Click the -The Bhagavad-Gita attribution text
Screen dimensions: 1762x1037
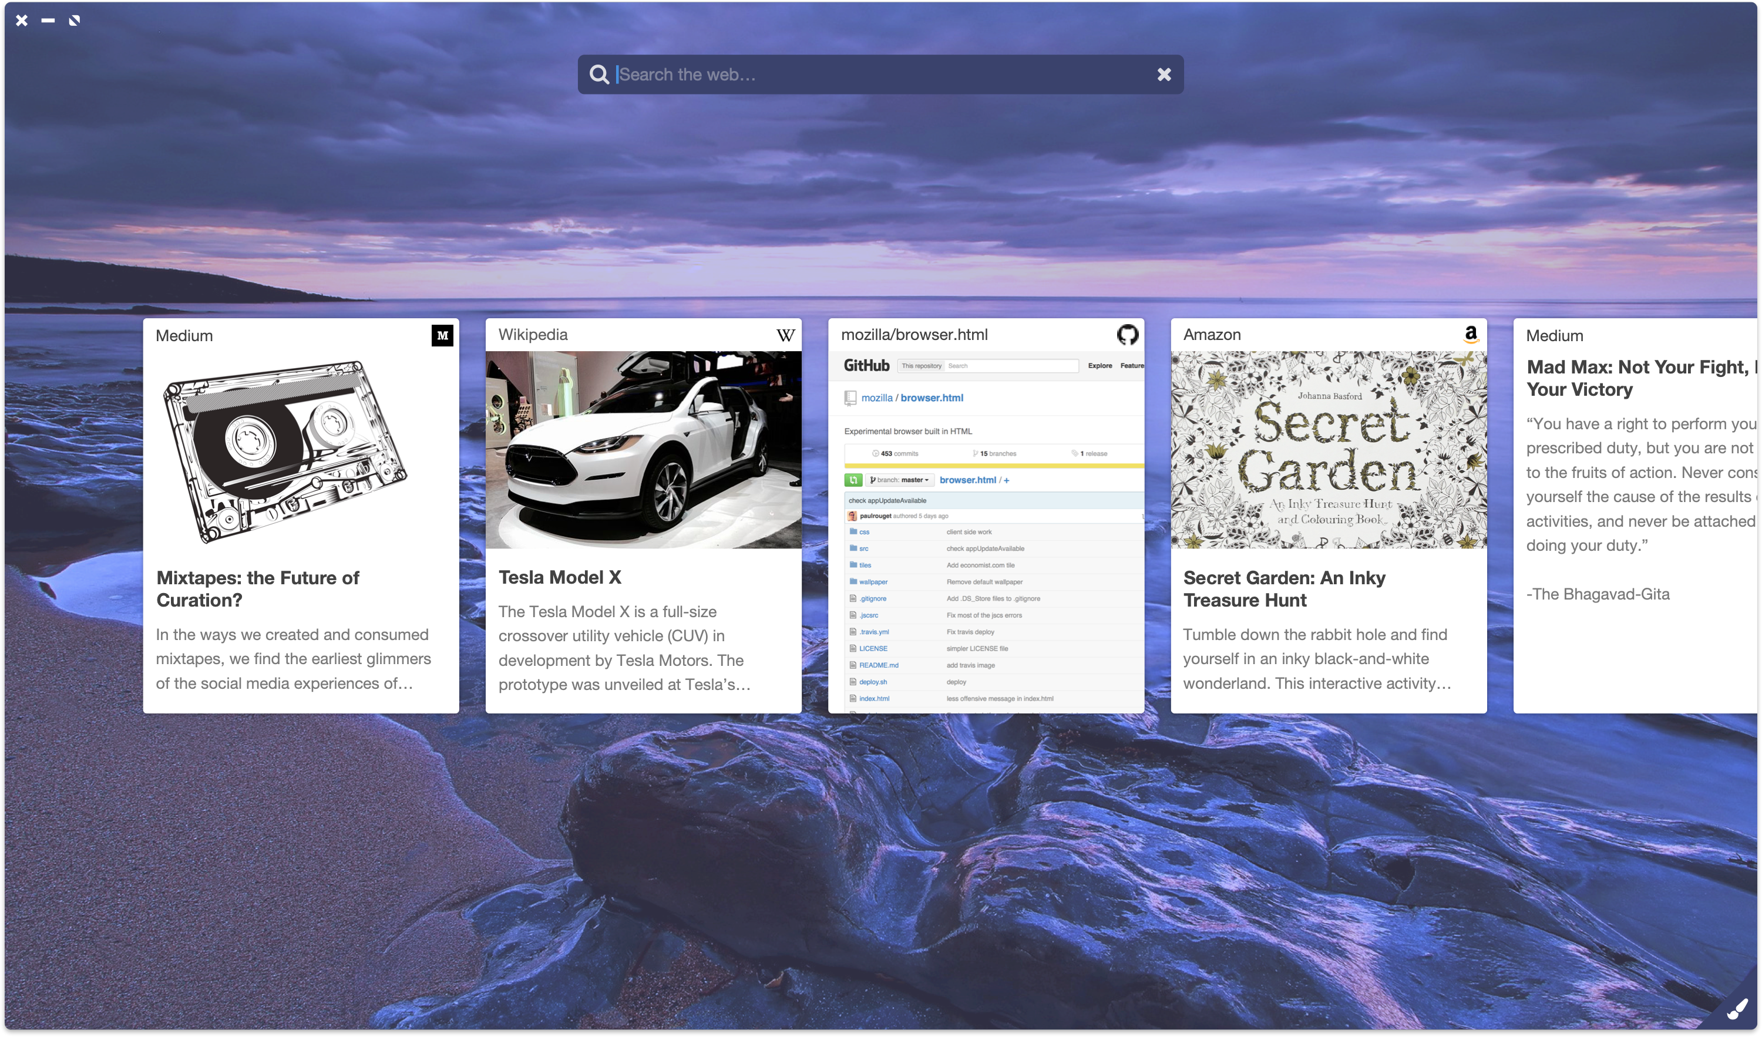1598,594
